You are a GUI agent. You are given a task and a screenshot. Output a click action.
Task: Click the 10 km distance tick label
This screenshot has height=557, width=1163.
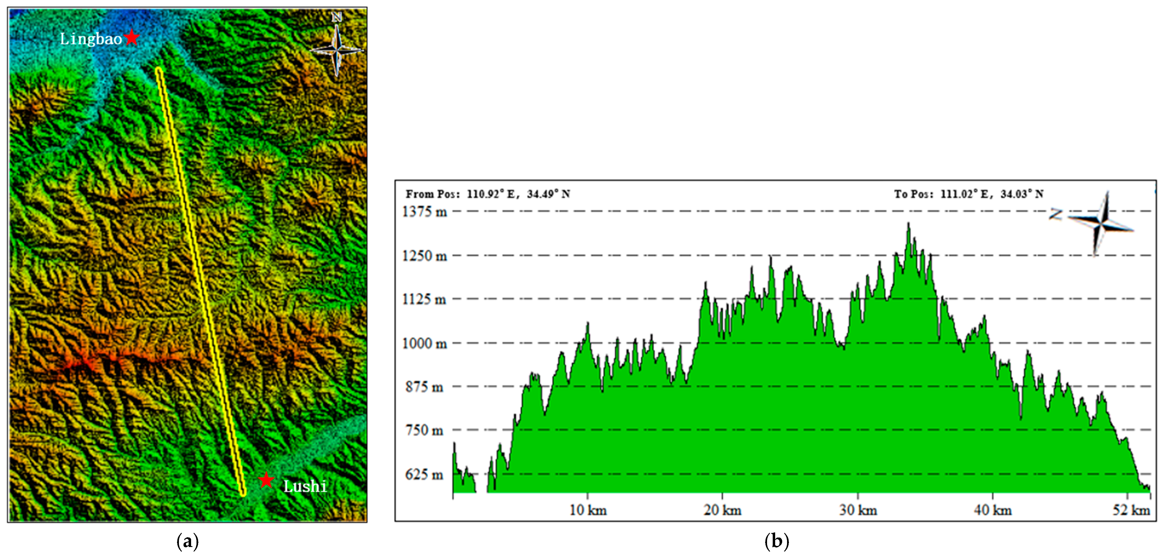588,510
